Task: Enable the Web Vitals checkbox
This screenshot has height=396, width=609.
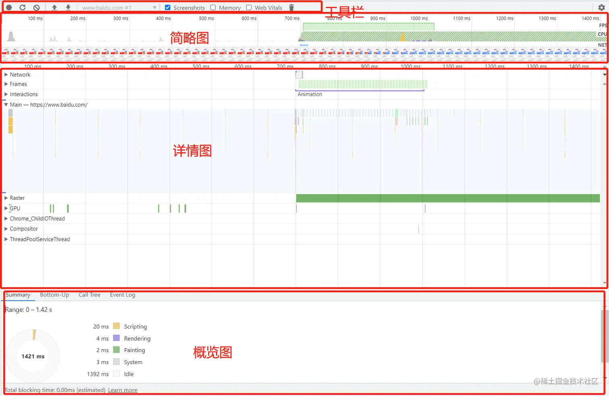Action: (249, 8)
